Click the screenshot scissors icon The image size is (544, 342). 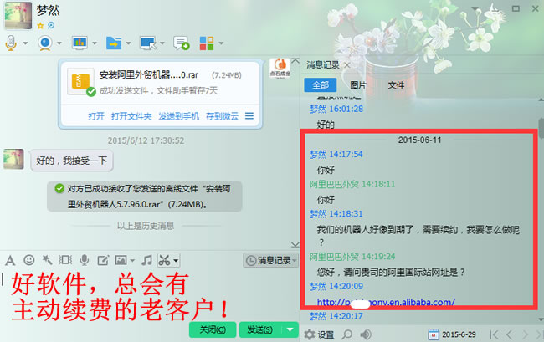pos(164,260)
